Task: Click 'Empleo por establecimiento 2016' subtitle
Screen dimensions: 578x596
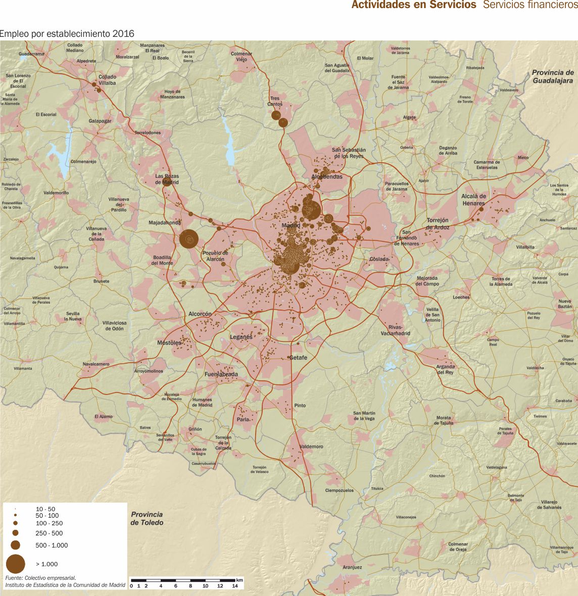Action: [67, 34]
